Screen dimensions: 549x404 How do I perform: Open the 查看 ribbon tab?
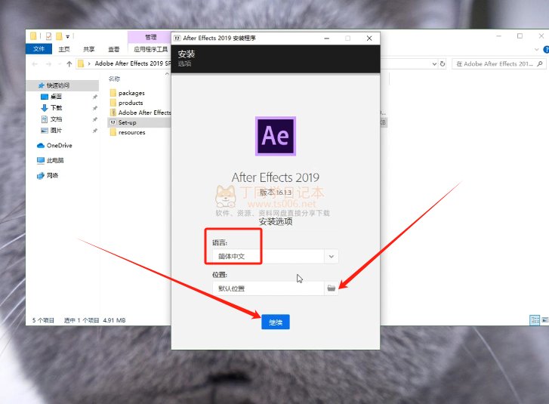(x=114, y=49)
